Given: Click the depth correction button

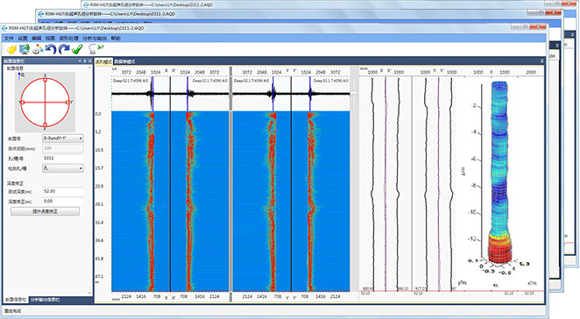Looking at the screenshot, I should [x=46, y=211].
